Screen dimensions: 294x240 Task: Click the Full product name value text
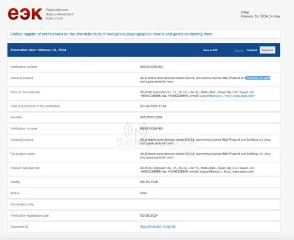click(205, 155)
